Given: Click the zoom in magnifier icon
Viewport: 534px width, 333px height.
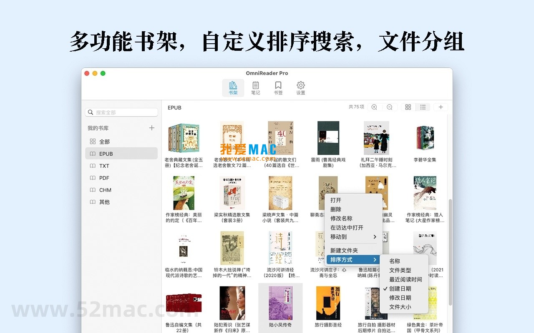Looking at the screenshot, I should (x=374, y=107).
